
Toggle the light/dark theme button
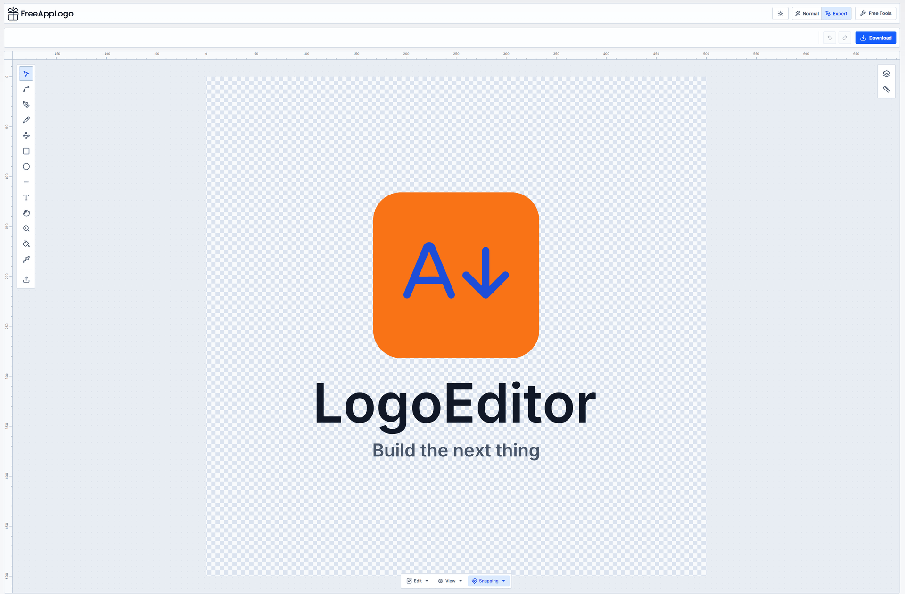point(780,14)
